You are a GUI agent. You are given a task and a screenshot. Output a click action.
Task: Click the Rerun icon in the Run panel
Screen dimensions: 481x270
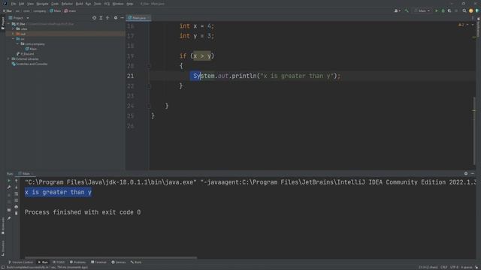click(x=9, y=181)
